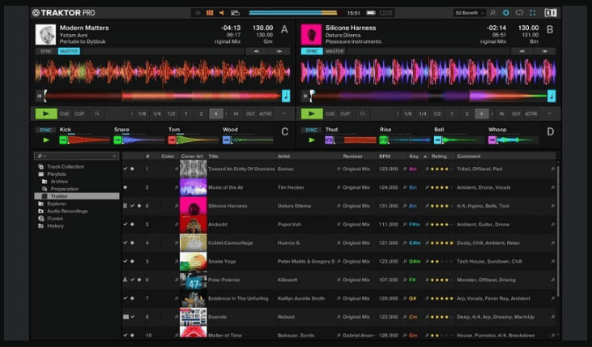The width and height of the screenshot is (592, 347).
Task: Toggle MASTER on Deck A
Action: [x=69, y=51]
